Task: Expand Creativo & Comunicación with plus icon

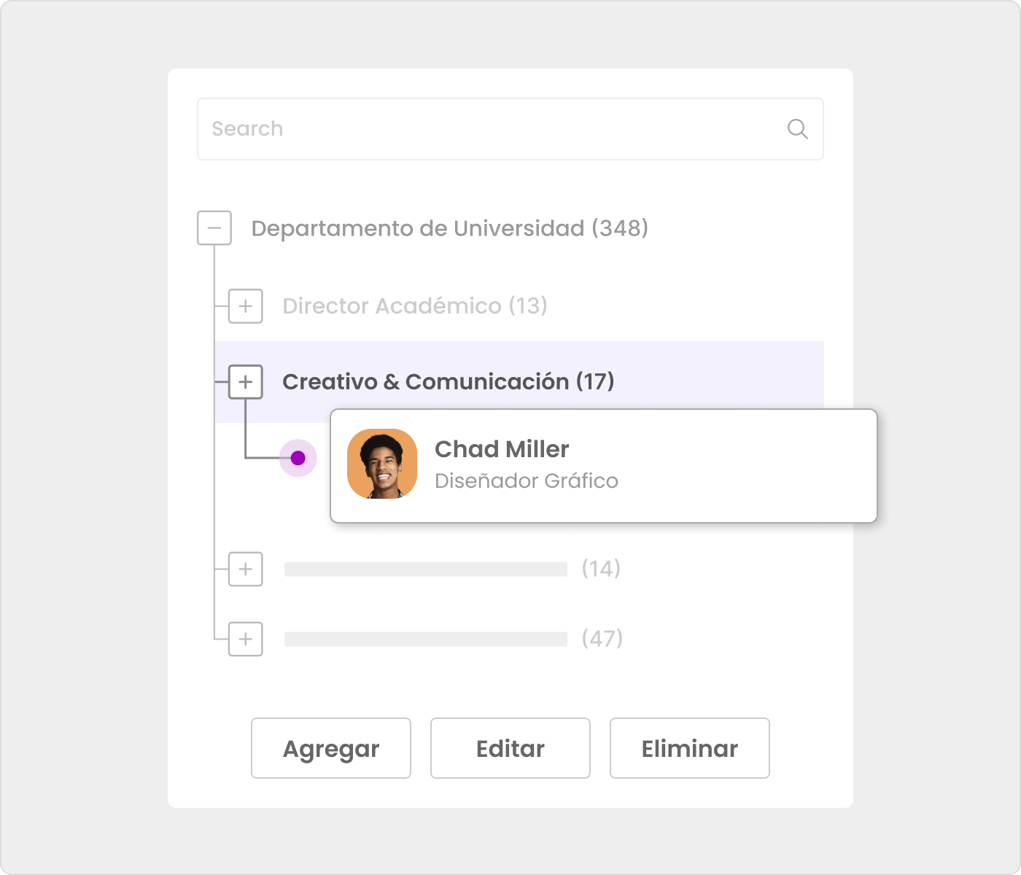Action: (x=246, y=382)
